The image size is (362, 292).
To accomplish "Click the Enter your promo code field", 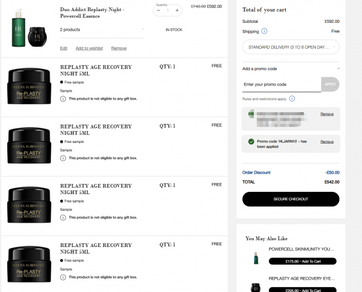I will click(x=282, y=85).
